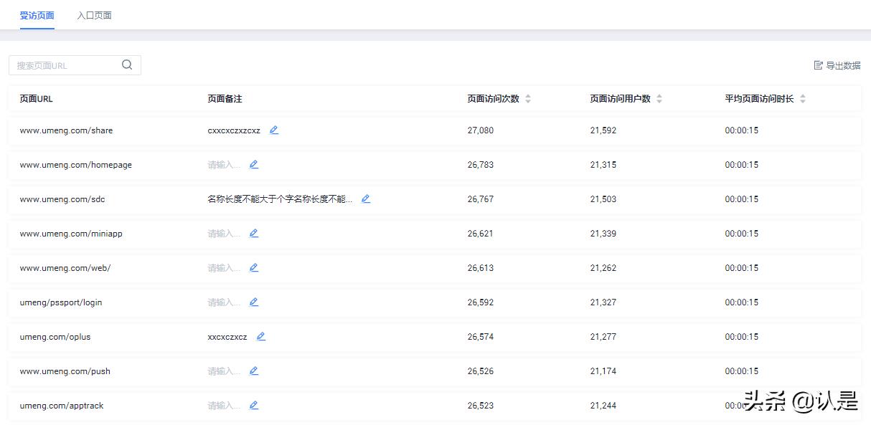This screenshot has width=871, height=425.
Task: Edit remark for www.umeng.com/homepage
Action: (253, 165)
